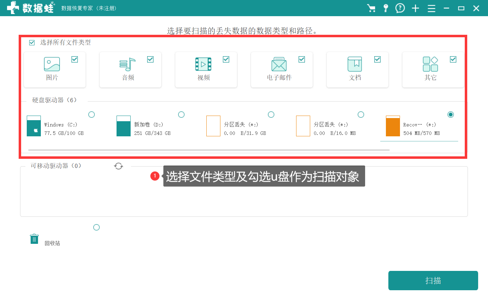Uncheck the 文档 checkbox

[x=377, y=59]
